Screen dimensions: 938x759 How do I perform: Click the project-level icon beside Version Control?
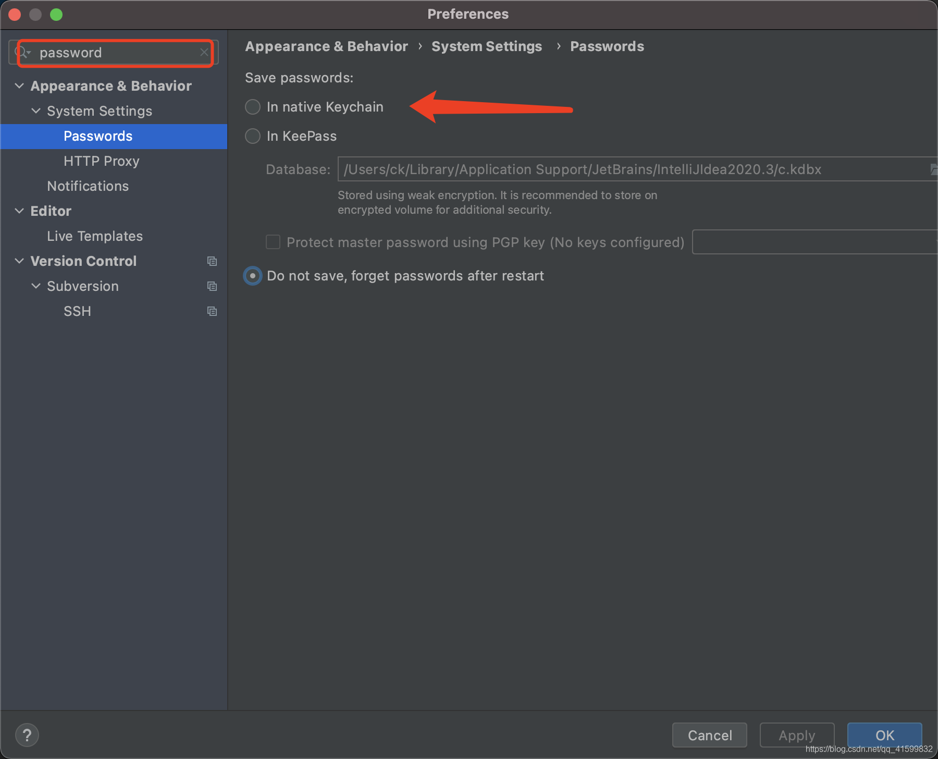tap(212, 261)
